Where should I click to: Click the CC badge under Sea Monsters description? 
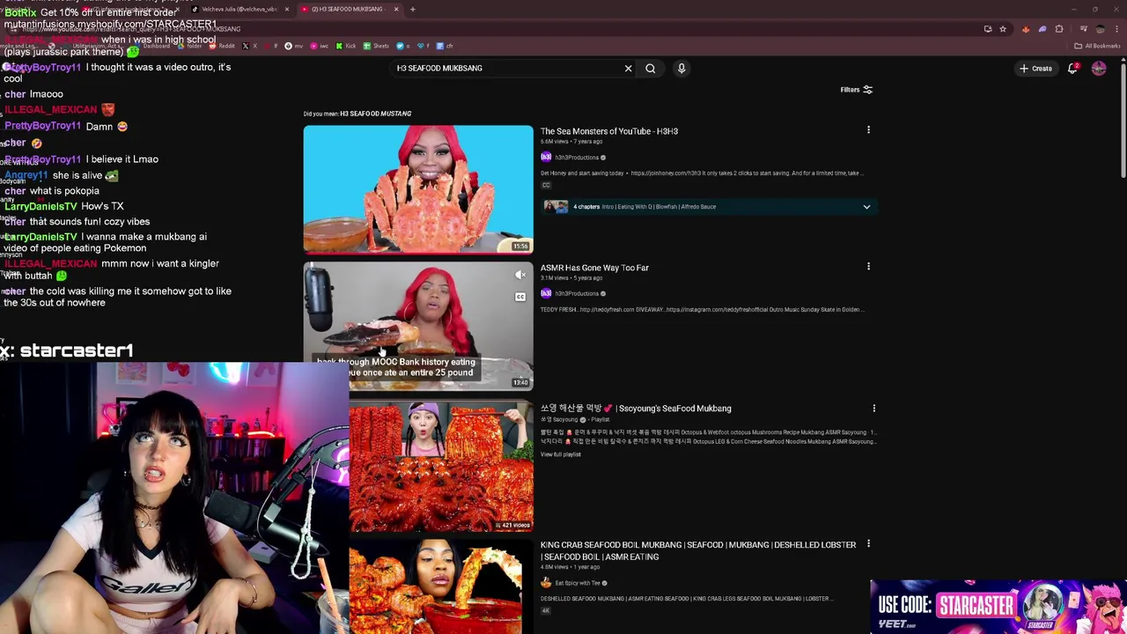[546, 185]
